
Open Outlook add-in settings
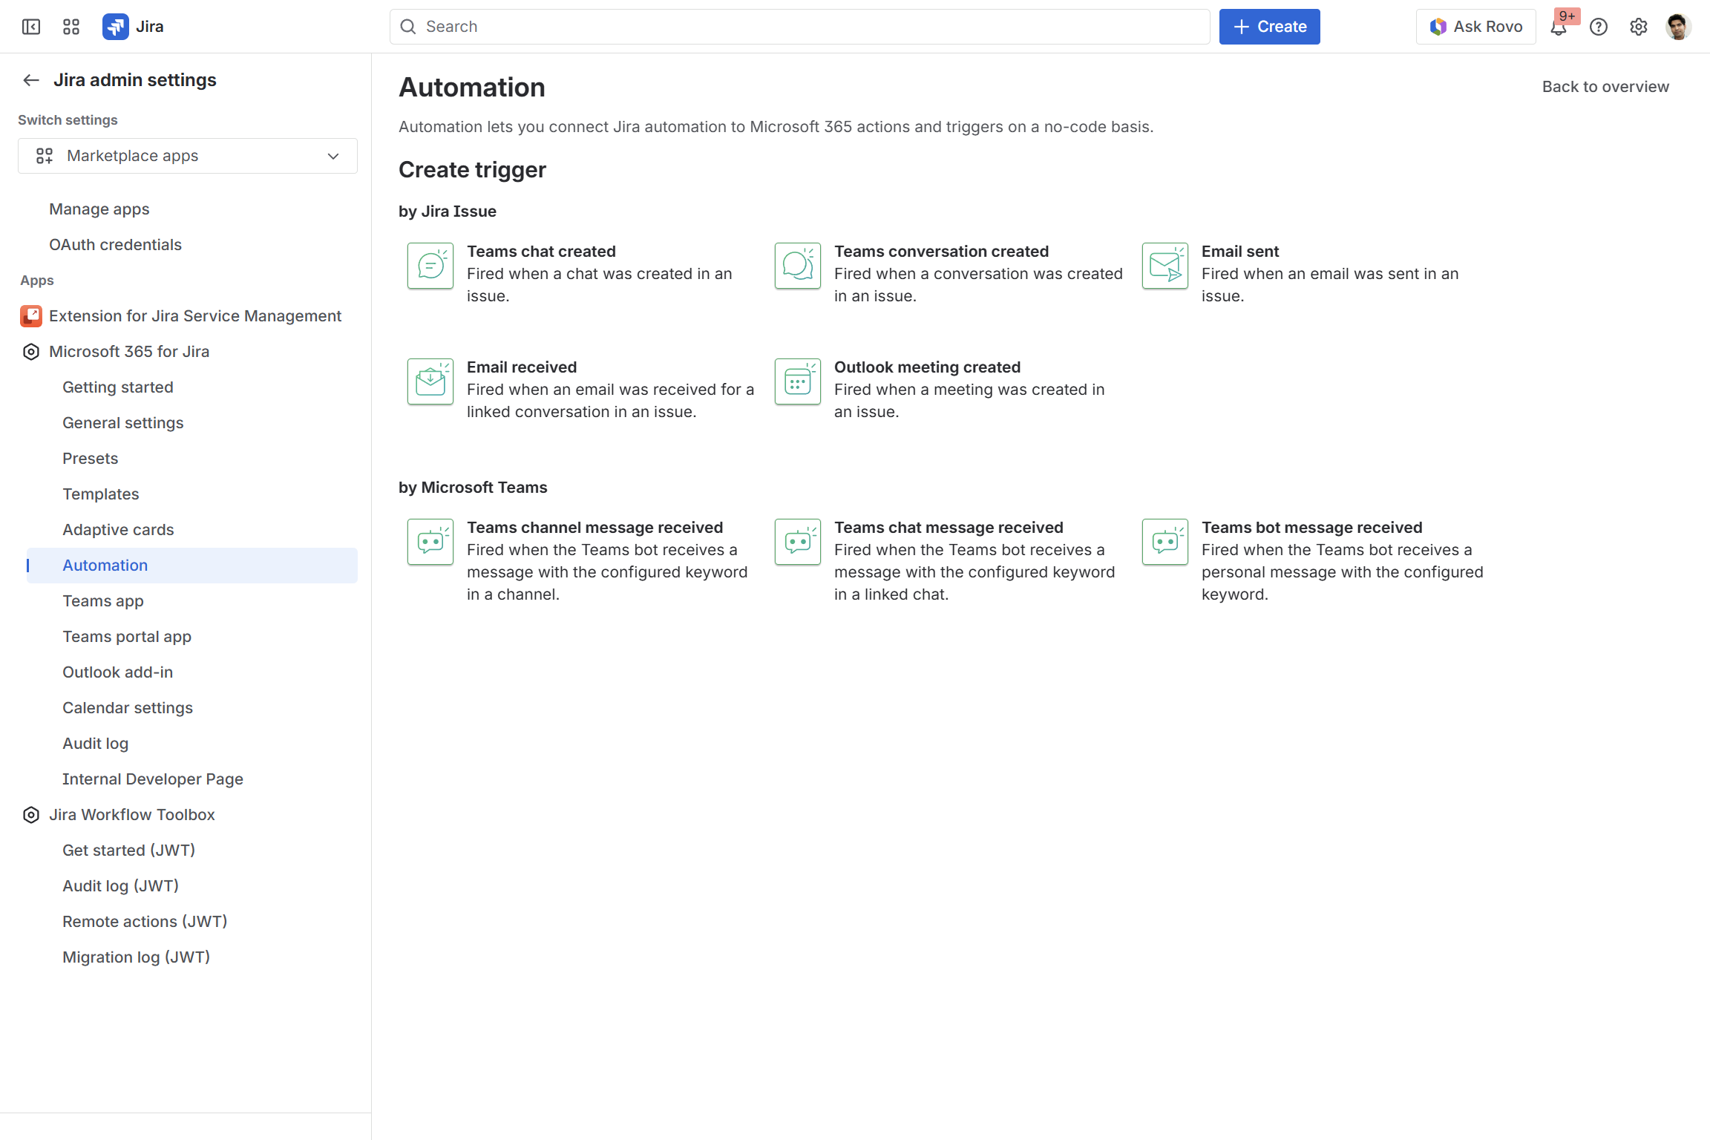click(x=118, y=672)
